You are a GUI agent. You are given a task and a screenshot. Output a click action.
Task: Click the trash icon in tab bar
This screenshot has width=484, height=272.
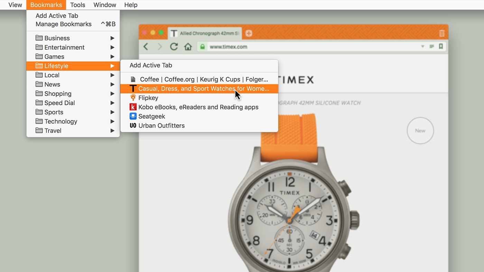click(442, 33)
